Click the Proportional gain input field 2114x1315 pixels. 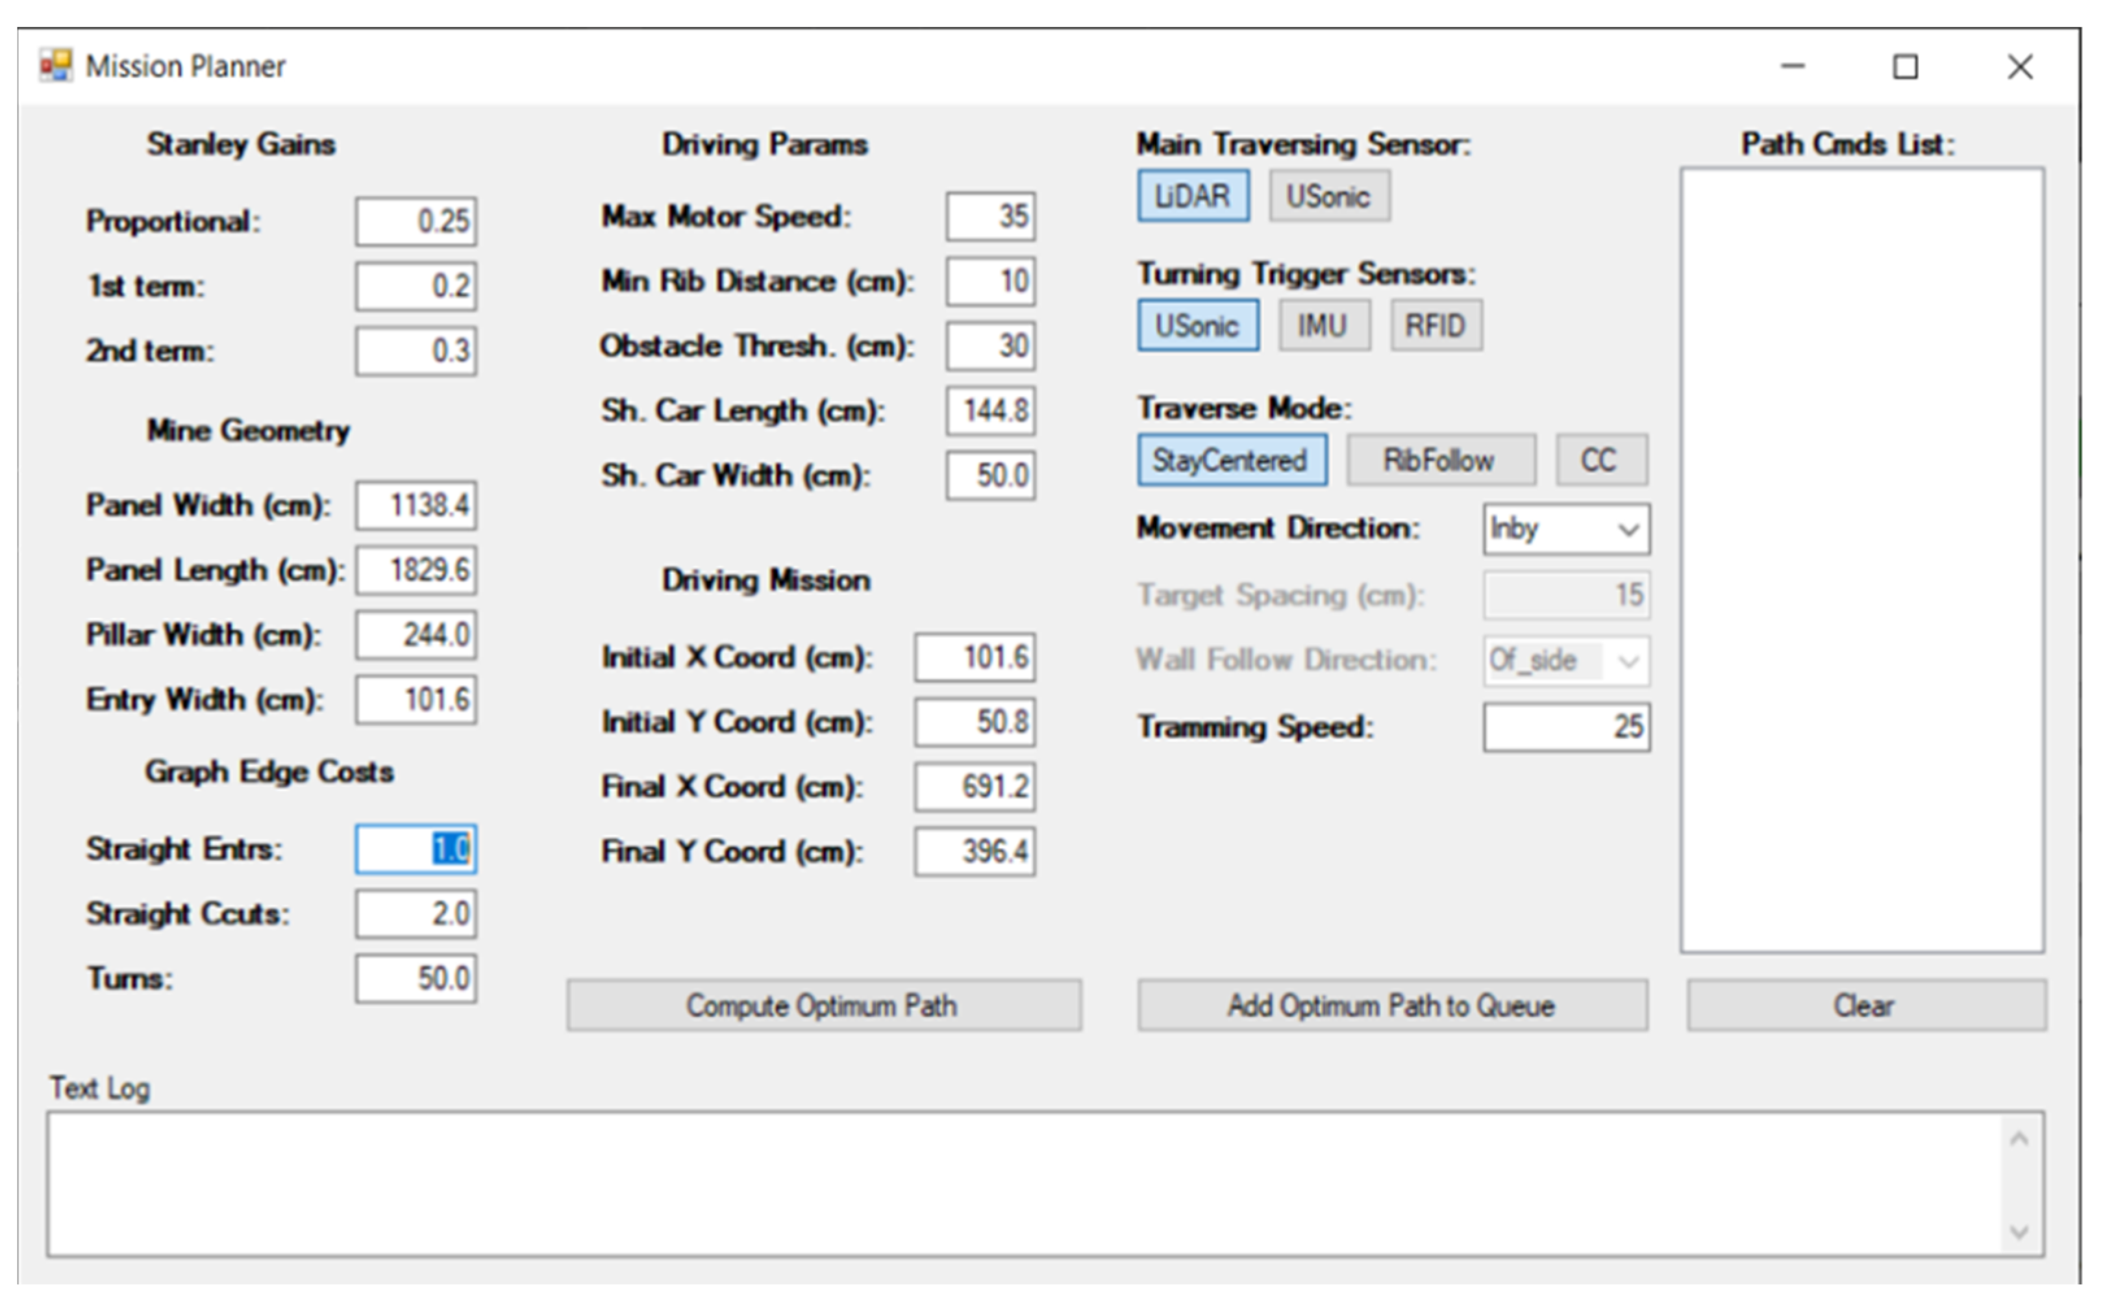(416, 222)
